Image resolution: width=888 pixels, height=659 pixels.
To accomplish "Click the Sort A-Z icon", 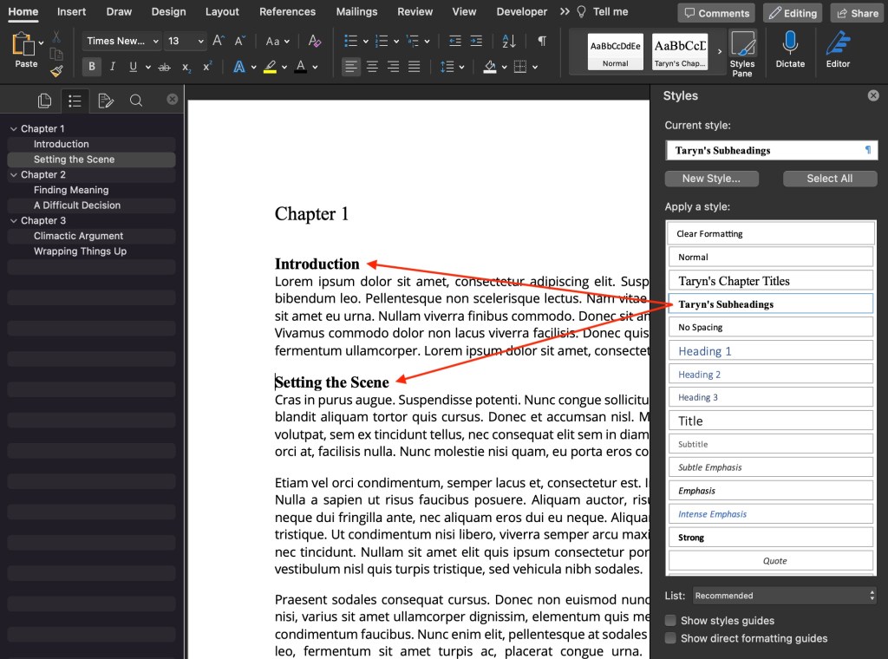I will [x=509, y=41].
